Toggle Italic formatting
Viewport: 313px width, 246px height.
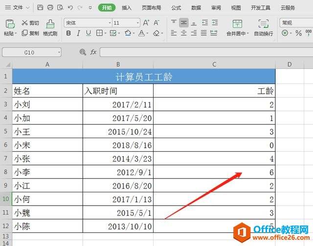click(78, 33)
